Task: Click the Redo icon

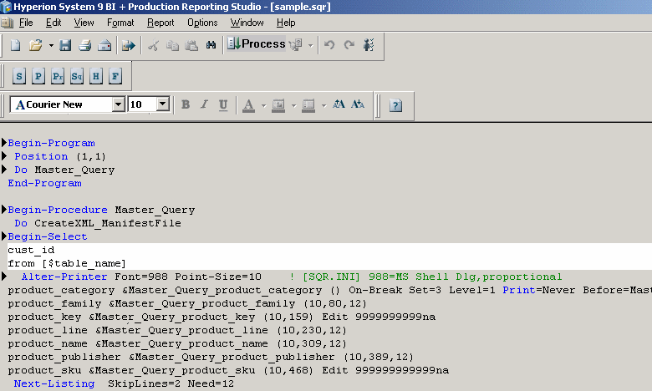Action: point(349,44)
